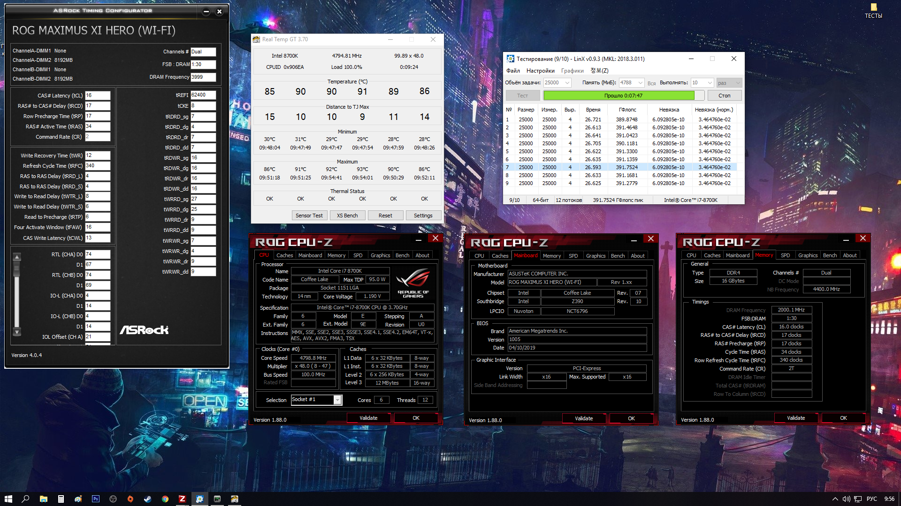
Task: Switch to Caches tab in first CPU-Z
Action: click(284, 255)
